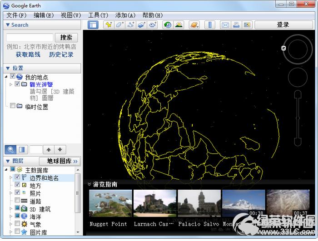Collapse the 游览指南 tour guide strip
Image resolution: width=318 pixels, height=241 pixels.
(x=89, y=184)
